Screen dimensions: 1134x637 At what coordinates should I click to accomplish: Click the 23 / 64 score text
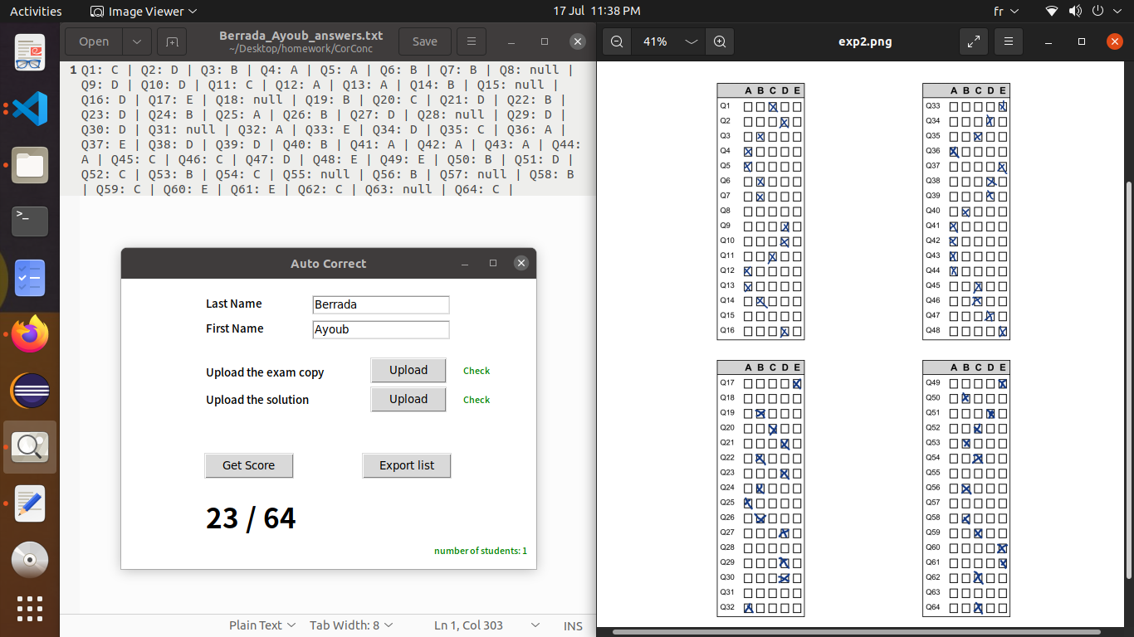point(251,518)
